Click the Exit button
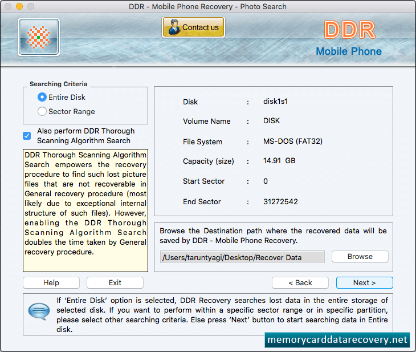 pyautogui.click(x=115, y=282)
